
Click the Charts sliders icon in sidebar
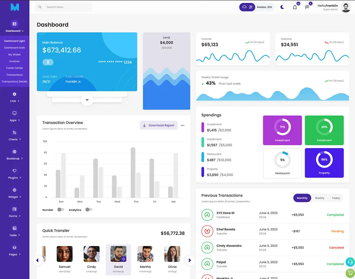[15, 132]
